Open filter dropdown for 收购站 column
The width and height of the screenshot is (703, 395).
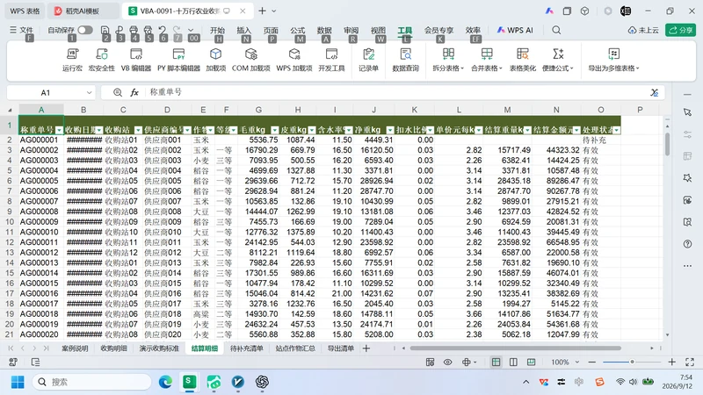click(x=138, y=130)
